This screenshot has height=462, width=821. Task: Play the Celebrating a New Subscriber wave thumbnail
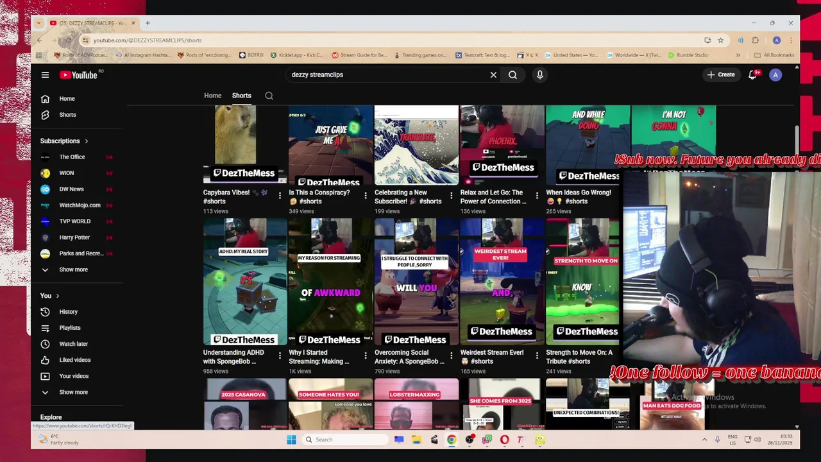(x=416, y=145)
